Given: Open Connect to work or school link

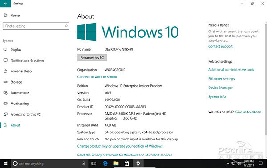Looking at the screenshot, I should tap(97, 77).
